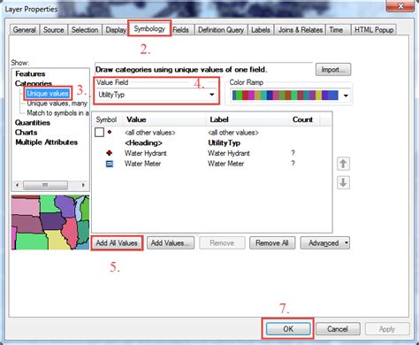Switch to the General tab
Viewport: 419px width, 345px height.
point(25,30)
